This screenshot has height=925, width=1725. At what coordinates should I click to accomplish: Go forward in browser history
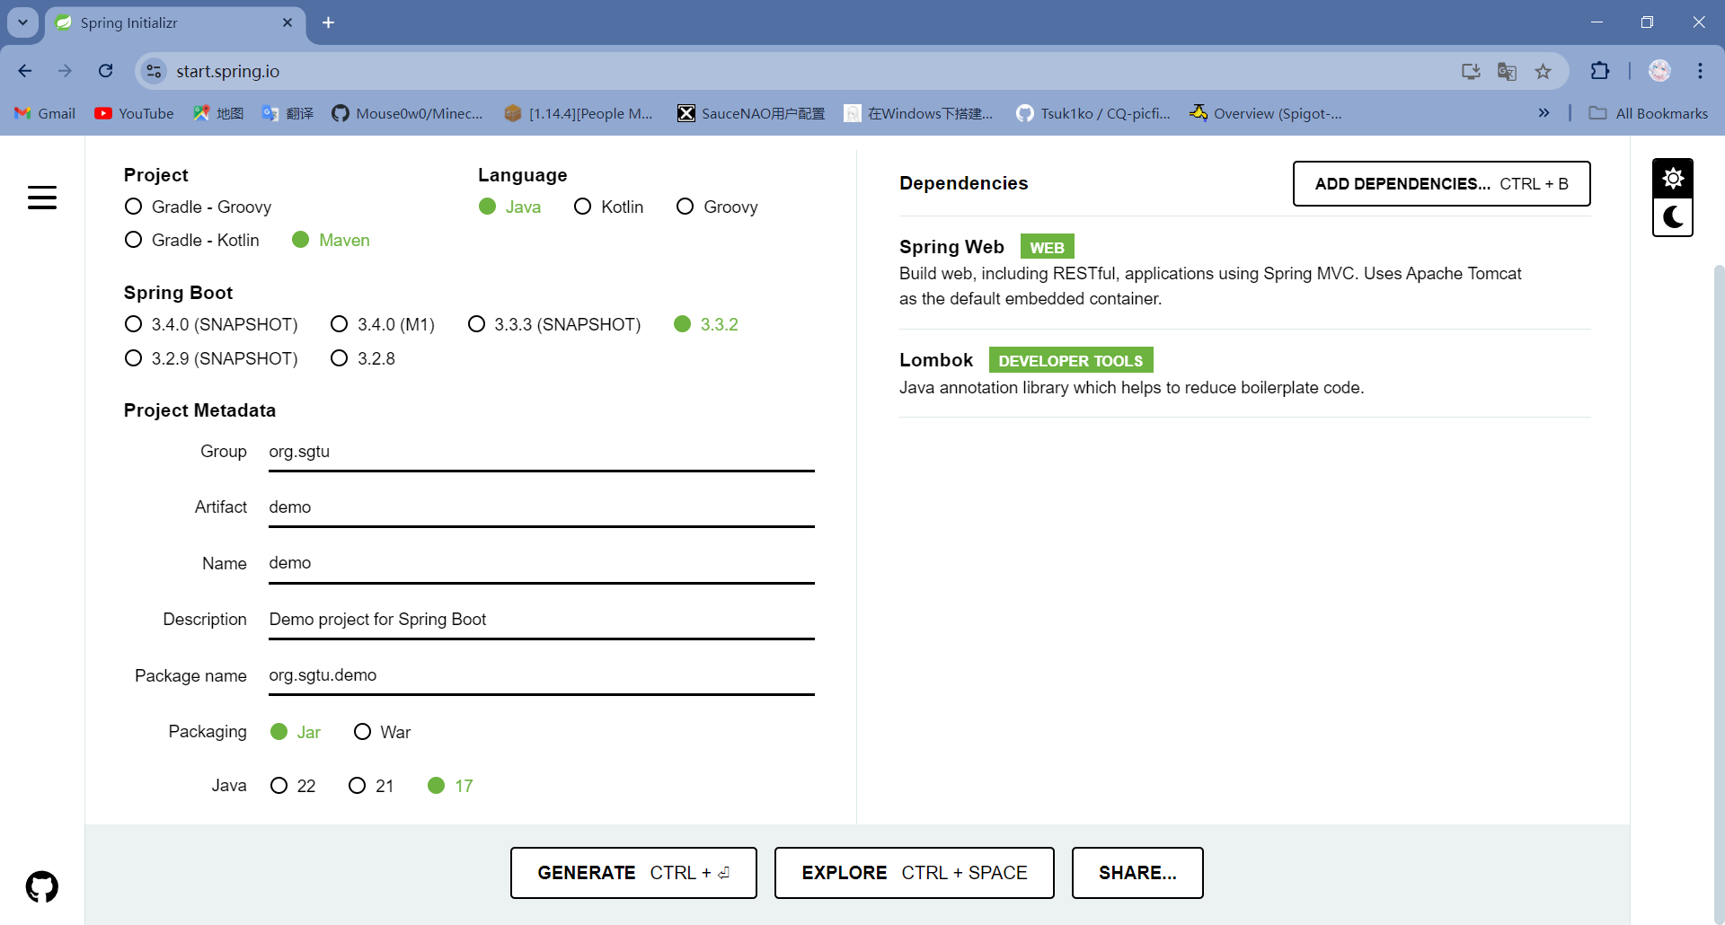(x=65, y=71)
